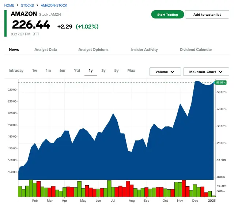Open the Mountain-Chart type dropdown
Viewport: 234px width, 205px height.
(206, 72)
